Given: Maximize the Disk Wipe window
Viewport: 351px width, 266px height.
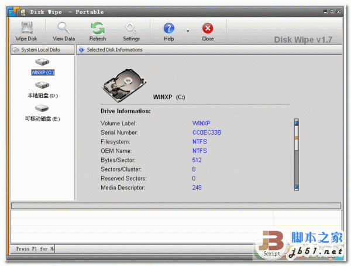Looking at the screenshot, I should point(332,12).
